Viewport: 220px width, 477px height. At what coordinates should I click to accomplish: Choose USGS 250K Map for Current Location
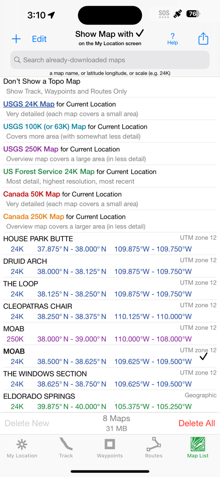pyautogui.click(x=110, y=154)
